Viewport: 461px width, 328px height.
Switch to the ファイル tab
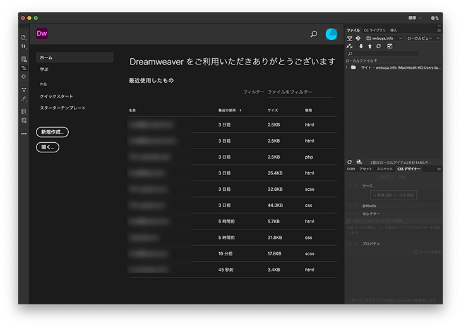tap(353, 30)
